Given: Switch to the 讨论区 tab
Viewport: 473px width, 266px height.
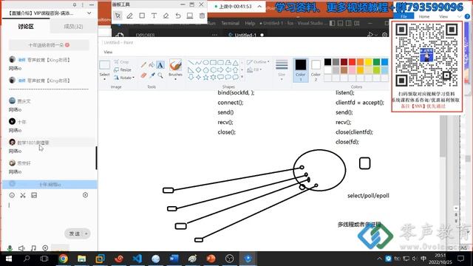Looking at the screenshot, I should [x=26, y=27].
